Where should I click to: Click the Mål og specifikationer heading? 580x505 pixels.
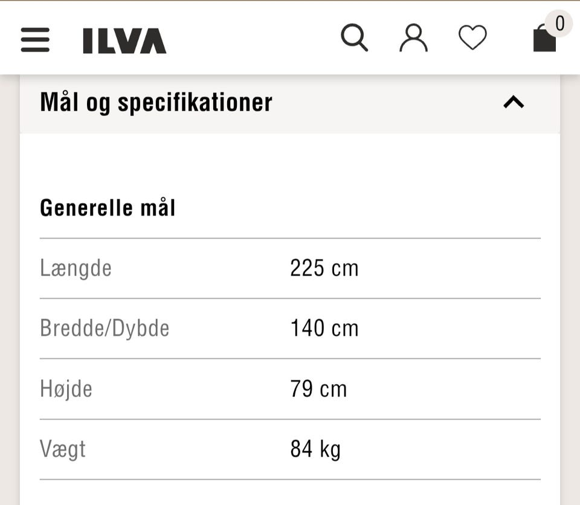click(x=156, y=103)
